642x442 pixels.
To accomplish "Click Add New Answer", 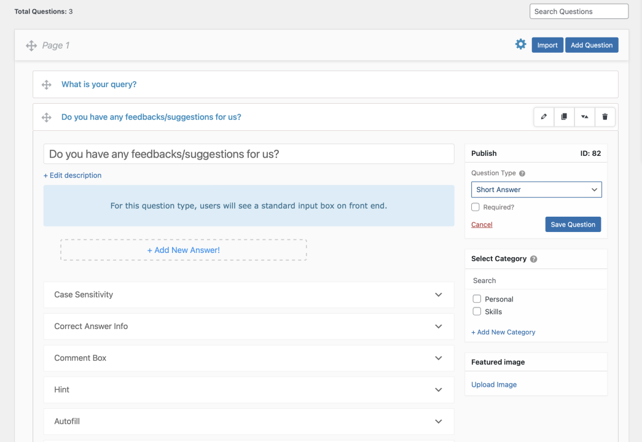I will pos(183,250).
